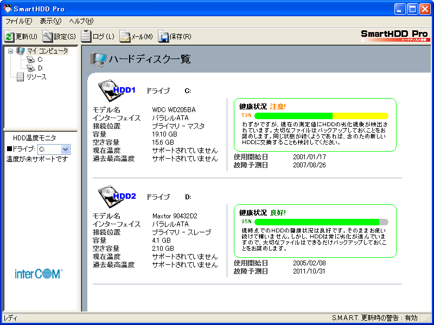Select the リソース label in the tree

coord(36,77)
